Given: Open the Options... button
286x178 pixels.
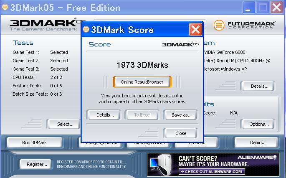Looking at the screenshot, I should pyautogui.click(x=257, y=124).
